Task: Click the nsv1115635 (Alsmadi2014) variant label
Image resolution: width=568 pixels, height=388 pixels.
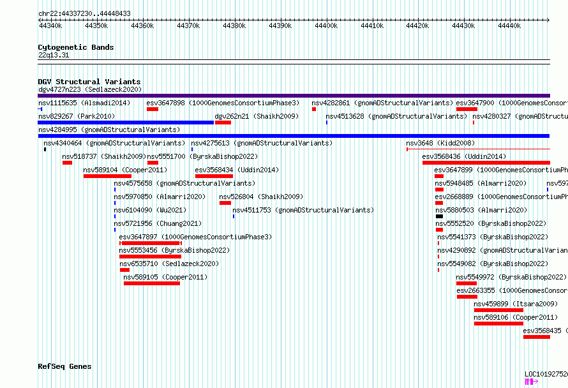Action: (84, 103)
